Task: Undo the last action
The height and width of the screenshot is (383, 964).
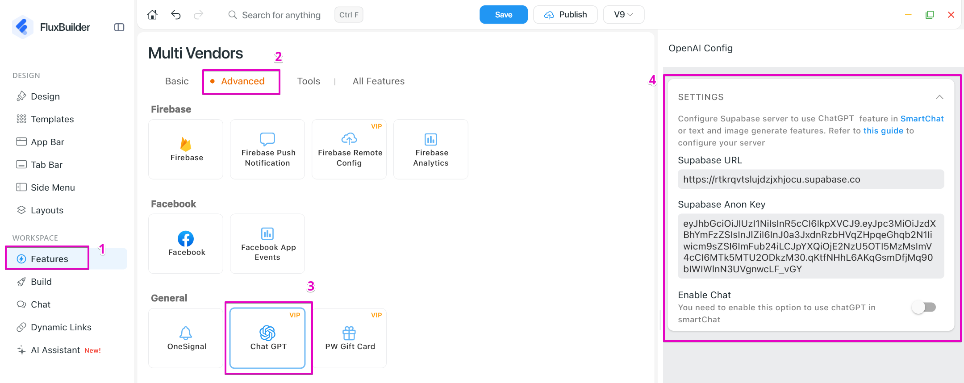Action: tap(176, 15)
